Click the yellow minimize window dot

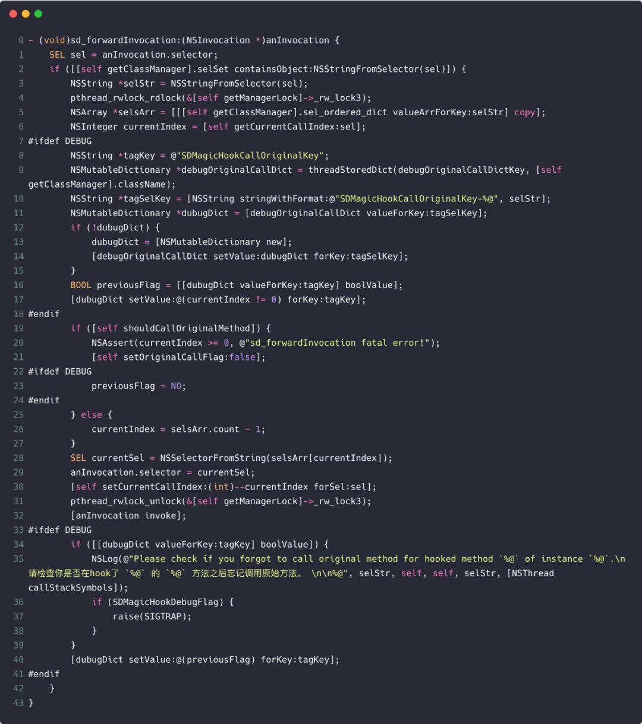point(26,14)
